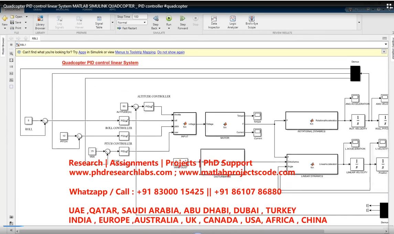Screen dimensions: 394x234
Task: Expand the Step Back dropdown arrow
Action: coord(160,29)
